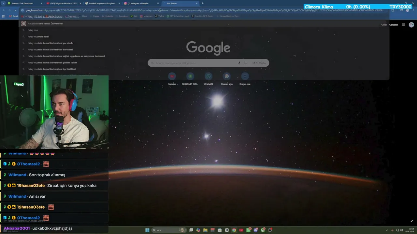Click the Windows taskbar search box
This screenshot has height=234, width=417.
[169, 230]
